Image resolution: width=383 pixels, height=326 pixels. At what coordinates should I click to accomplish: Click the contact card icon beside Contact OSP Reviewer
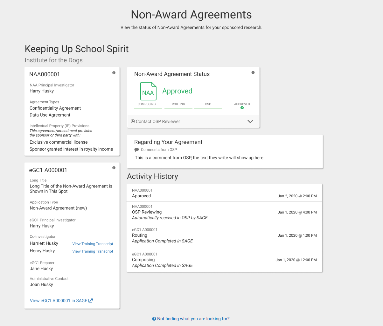(x=133, y=121)
